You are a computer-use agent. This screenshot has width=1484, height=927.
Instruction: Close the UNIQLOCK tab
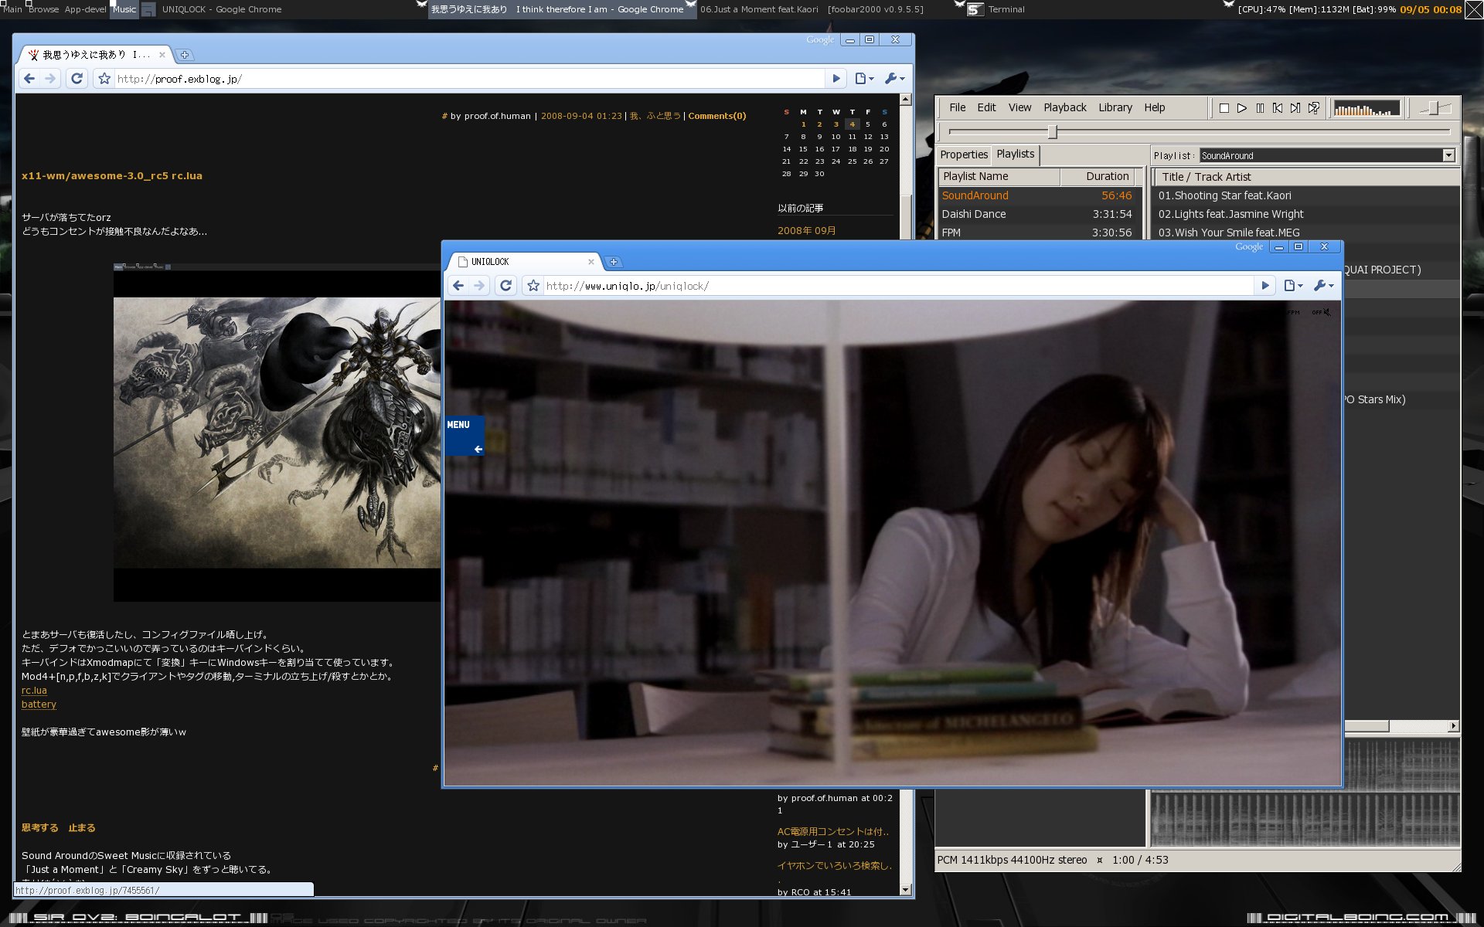click(x=591, y=262)
